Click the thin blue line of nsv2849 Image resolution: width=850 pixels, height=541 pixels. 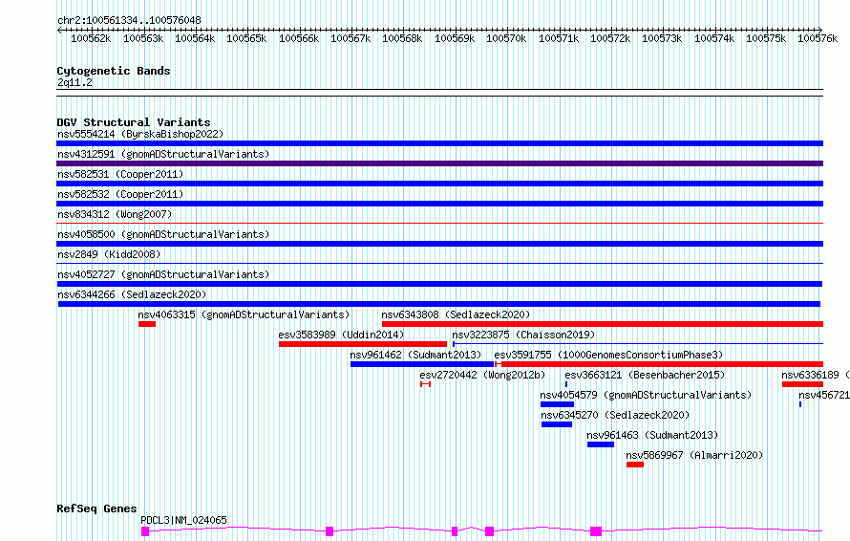[439, 263]
